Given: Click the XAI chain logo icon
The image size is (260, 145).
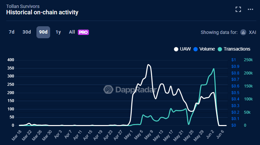Looking at the screenshot, I should (243, 32).
